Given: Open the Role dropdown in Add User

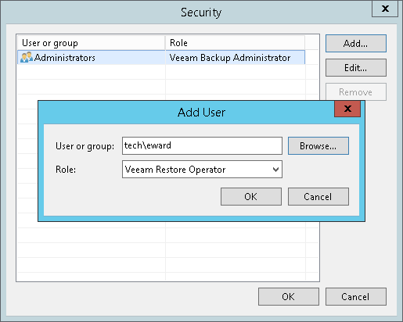Looking at the screenshot, I should click(202, 170).
